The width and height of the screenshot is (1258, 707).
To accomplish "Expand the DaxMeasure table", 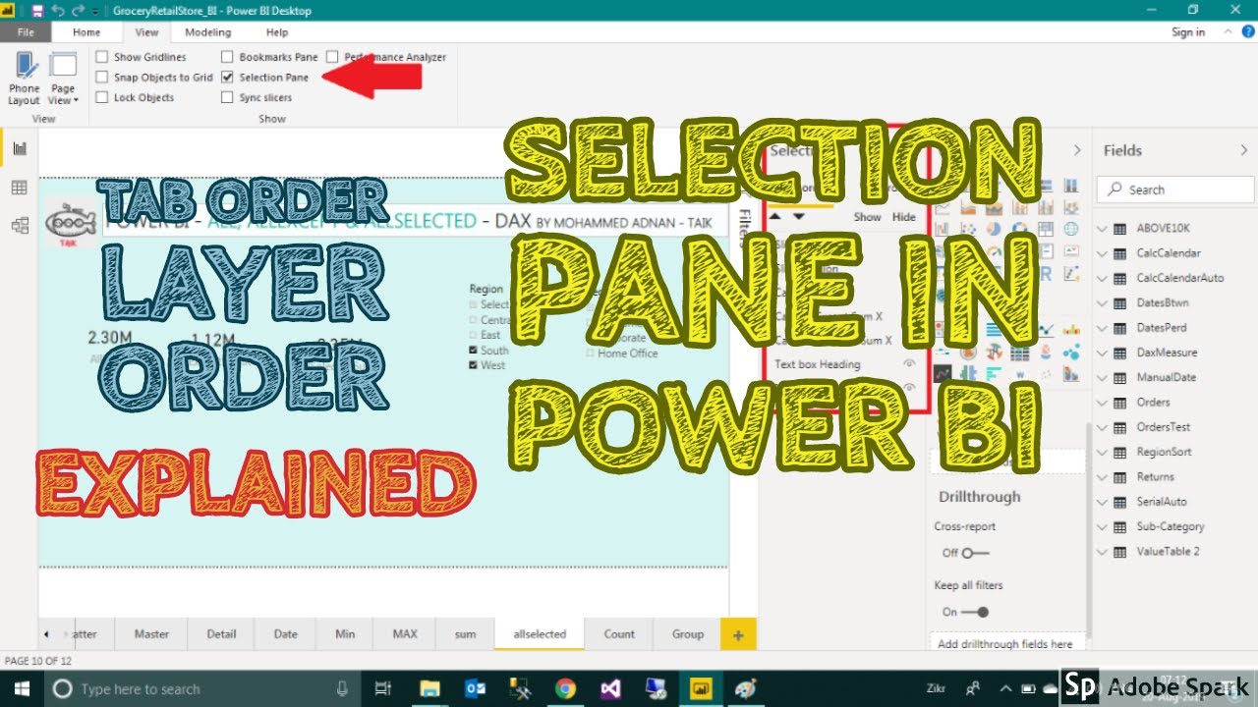I will tap(1101, 353).
